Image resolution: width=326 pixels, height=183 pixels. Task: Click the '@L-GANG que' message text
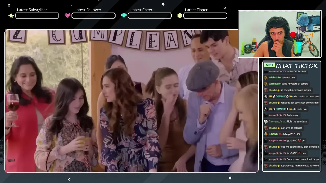click(296, 153)
